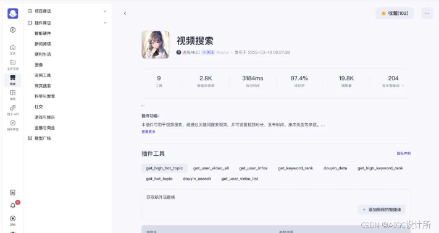The image size is (439, 233).
Task: Click the 视频搜索 plugin avatar image
Action: click(156, 44)
